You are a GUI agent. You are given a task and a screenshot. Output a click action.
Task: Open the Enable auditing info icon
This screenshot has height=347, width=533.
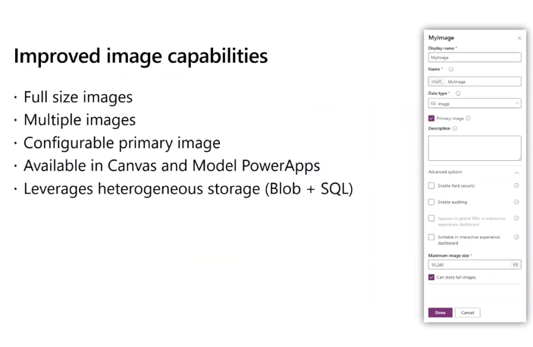[x=516, y=202]
